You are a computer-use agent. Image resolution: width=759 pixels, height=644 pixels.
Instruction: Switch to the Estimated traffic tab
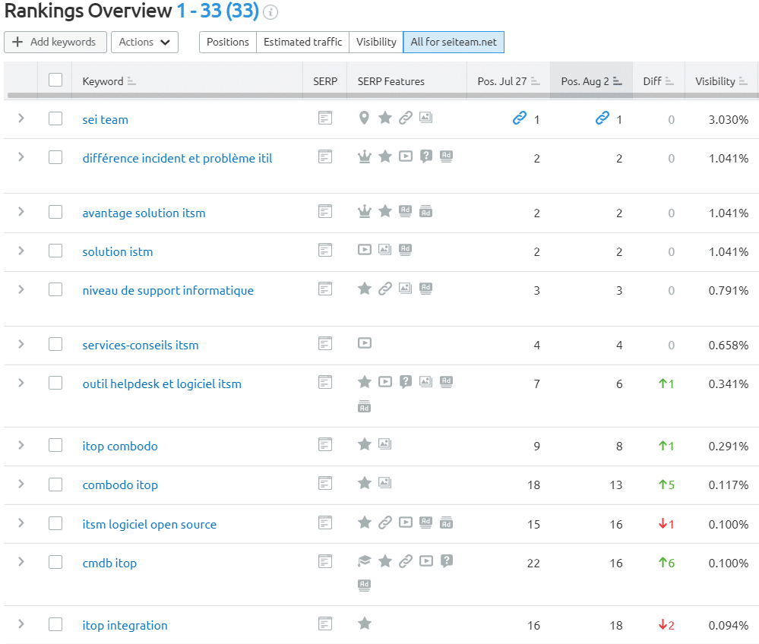point(302,42)
